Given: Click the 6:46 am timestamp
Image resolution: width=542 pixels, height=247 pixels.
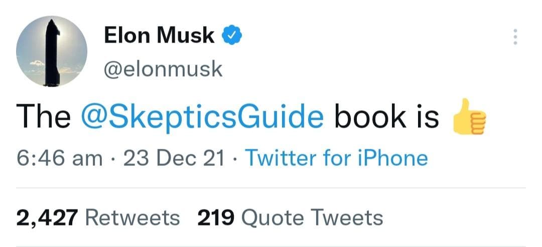Looking at the screenshot, I should pyautogui.click(x=60, y=159).
